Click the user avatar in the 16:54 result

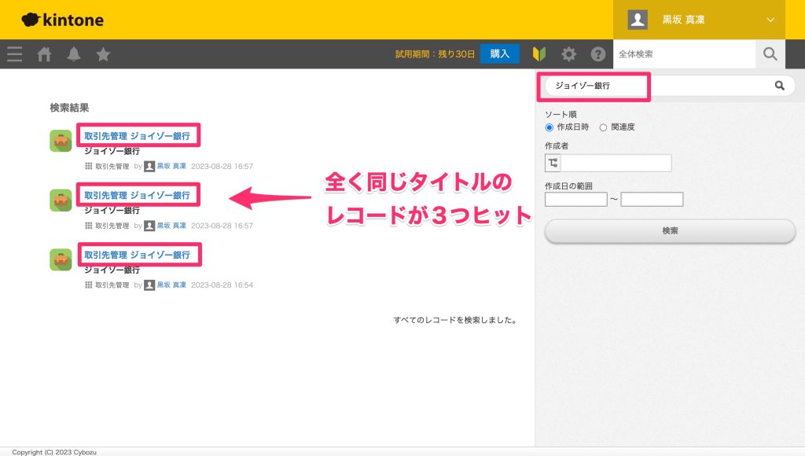pos(149,285)
